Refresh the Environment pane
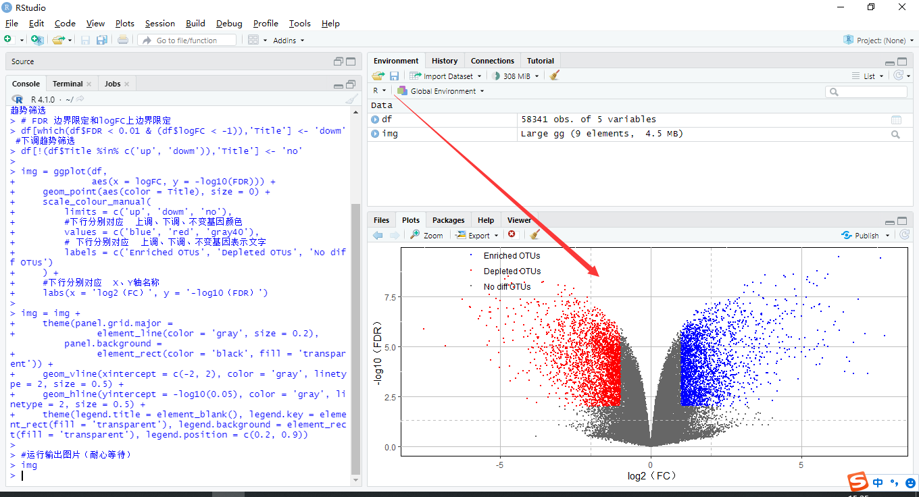 tap(898, 76)
